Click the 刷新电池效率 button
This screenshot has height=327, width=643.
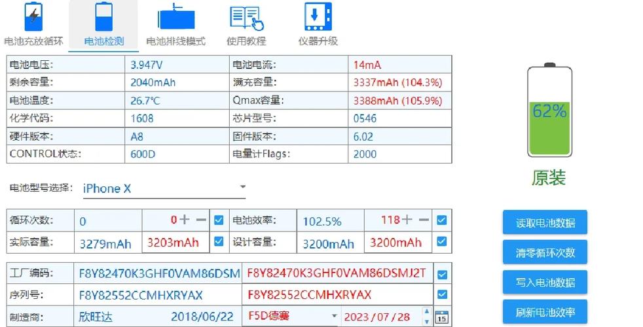click(545, 312)
